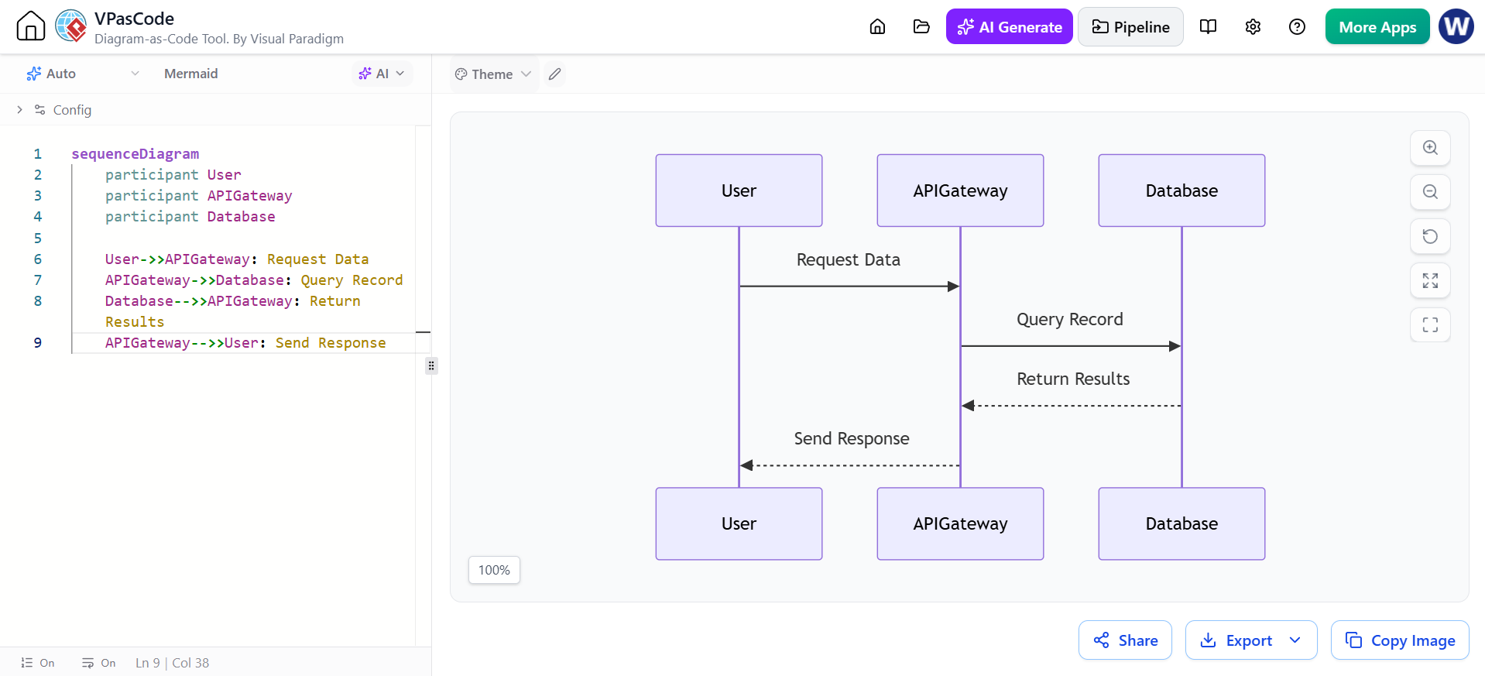The height and width of the screenshot is (676, 1485).
Task: Click the Return Results message label
Action: coord(1073,379)
